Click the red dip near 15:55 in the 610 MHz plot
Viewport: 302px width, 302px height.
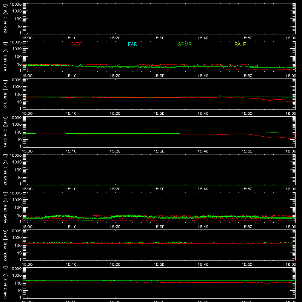pyautogui.click(x=269, y=100)
